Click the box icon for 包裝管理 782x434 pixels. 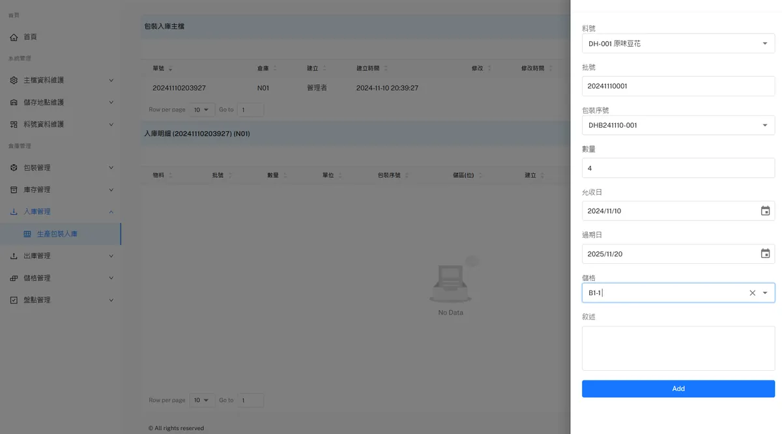click(14, 167)
